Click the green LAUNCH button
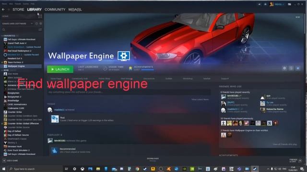Viewport: 307px width, 172px height. 60,69
